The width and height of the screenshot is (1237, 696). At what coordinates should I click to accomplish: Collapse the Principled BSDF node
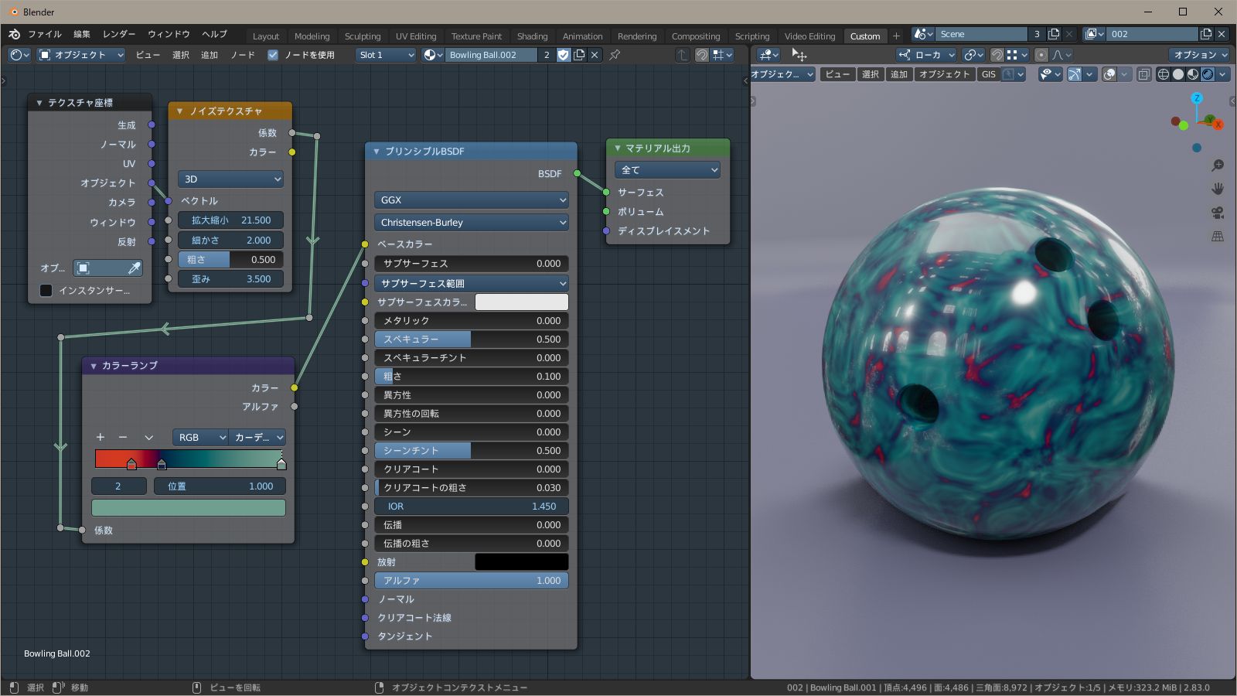tap(377, 151)
